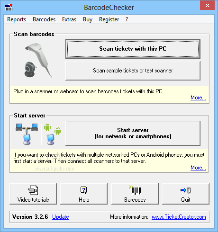This screenshot has height=232, width=218.
Task: Click the Version 3.2.6 text
Action: (x=30, y=217)
